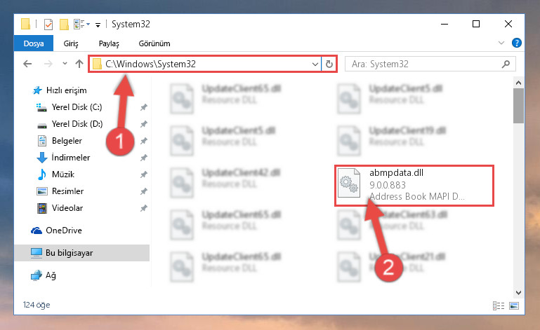
Task: Click the vertical scrollbar thumb
Action: (518, 106)
